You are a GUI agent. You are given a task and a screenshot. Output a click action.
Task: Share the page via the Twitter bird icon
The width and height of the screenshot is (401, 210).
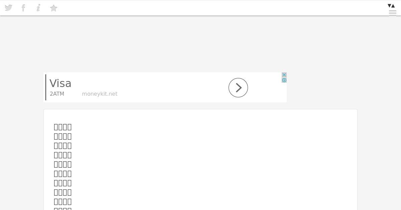[x=8, y=8]
